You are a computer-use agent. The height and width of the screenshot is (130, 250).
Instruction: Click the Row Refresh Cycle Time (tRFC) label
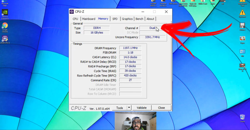pyautogui.click(x=96, y=76)
